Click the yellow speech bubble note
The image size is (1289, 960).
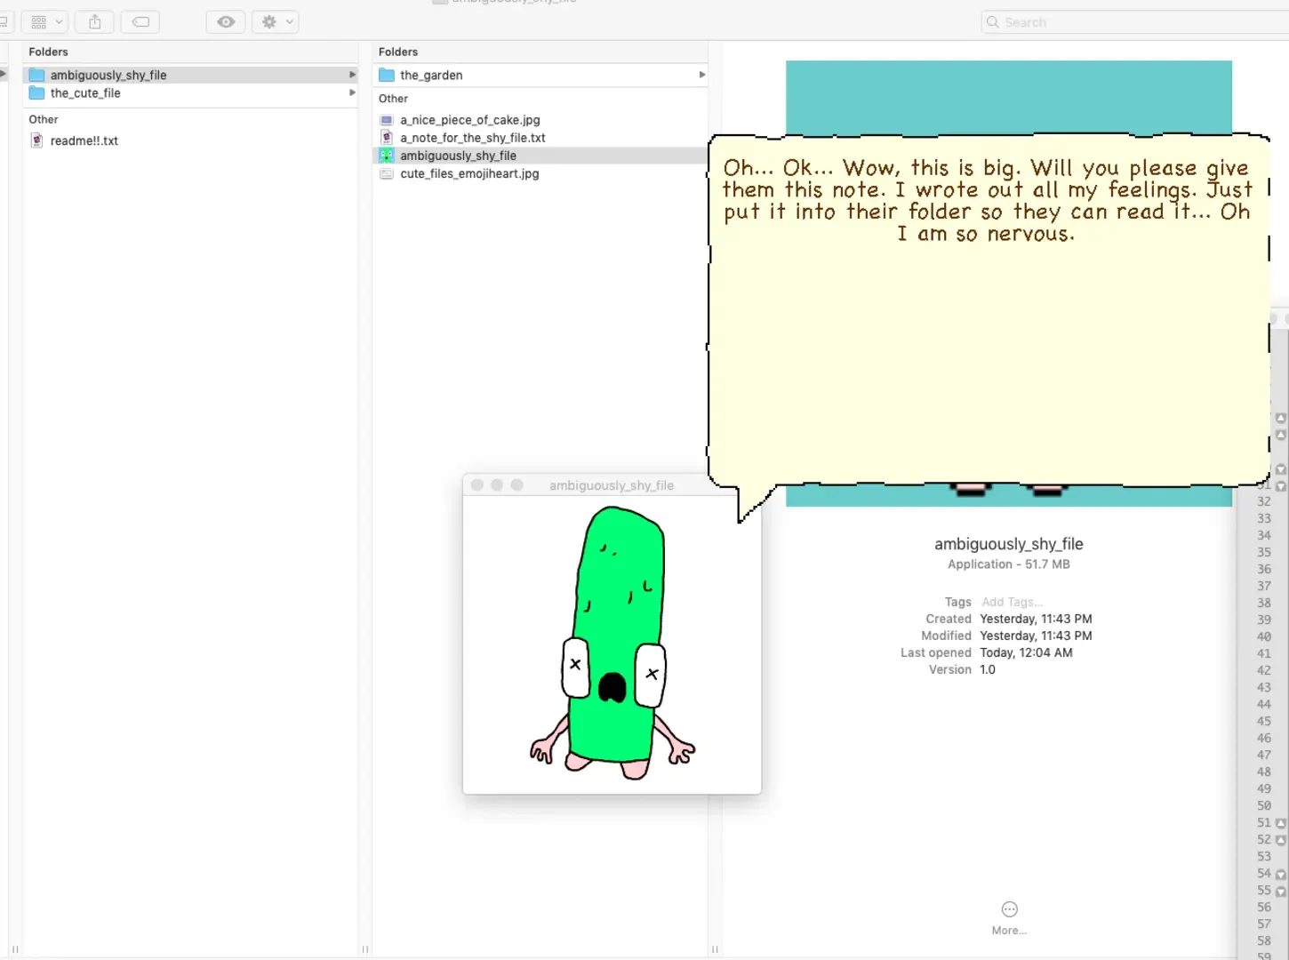[989, 311]
